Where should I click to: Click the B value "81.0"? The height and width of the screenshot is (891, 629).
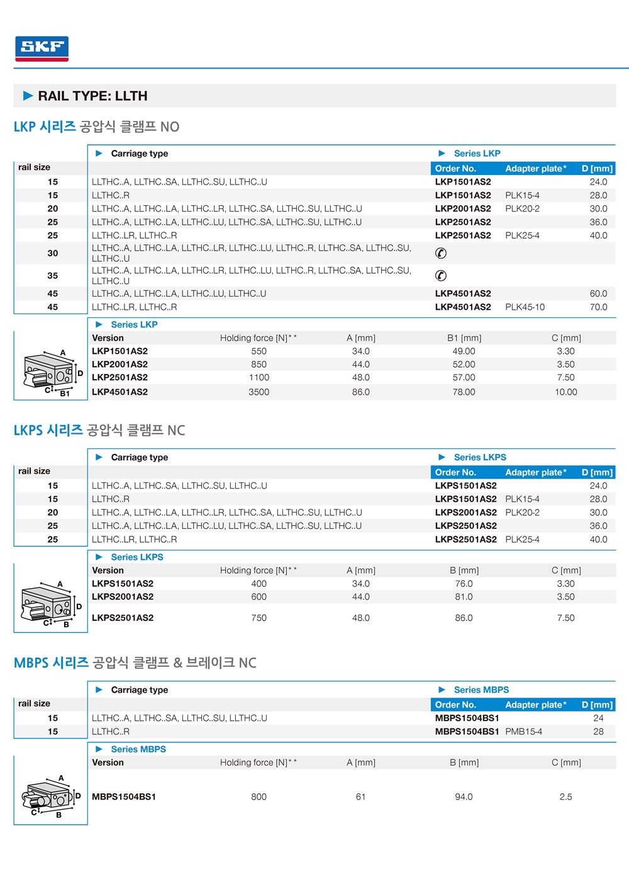click(x=464, y=597)
